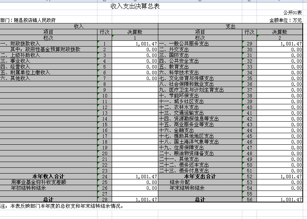Select the line number 55 cell
The width and height of the screenshot is (307, 219).
[x=250, y=194]
